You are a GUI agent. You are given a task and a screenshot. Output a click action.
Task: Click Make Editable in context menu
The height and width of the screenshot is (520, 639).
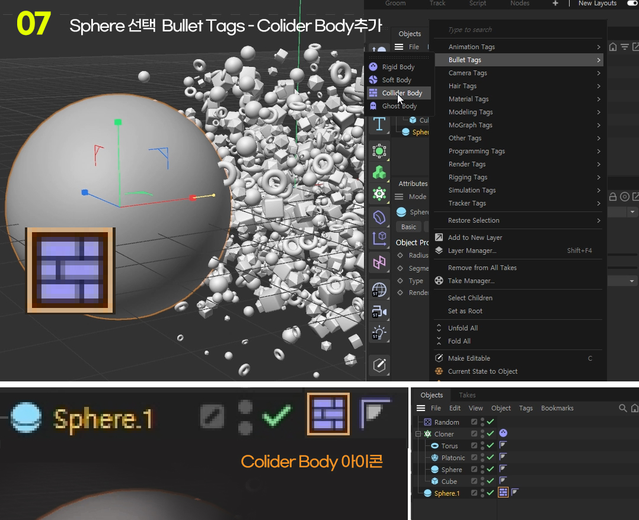(x=469, y=358)
